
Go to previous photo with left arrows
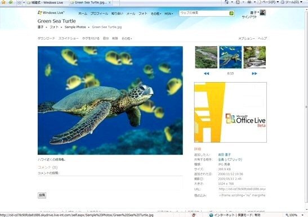pos(207,74)
